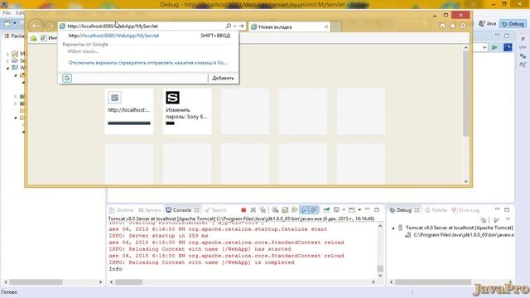The height and width of the screenshot is (298, 530).
Task: Toggle Scroll Lock in the Console toolbar
Action: pyautogui.click(x=285, y=210)
